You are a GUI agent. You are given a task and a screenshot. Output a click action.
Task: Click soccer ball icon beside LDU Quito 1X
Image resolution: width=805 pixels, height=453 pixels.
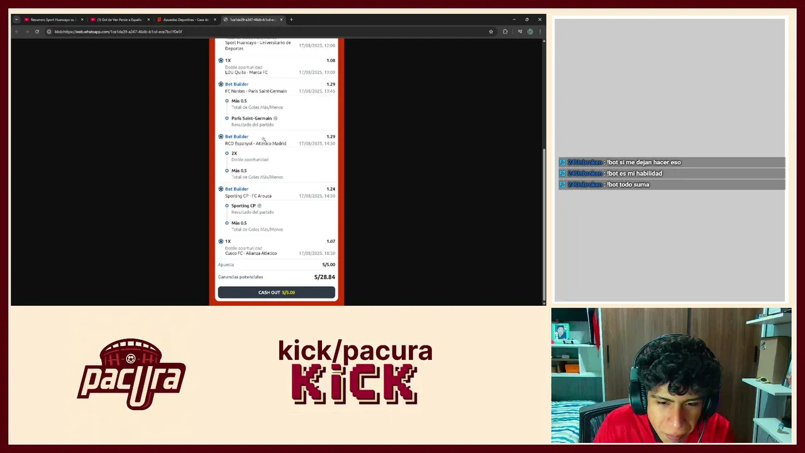tap(221, 60)
